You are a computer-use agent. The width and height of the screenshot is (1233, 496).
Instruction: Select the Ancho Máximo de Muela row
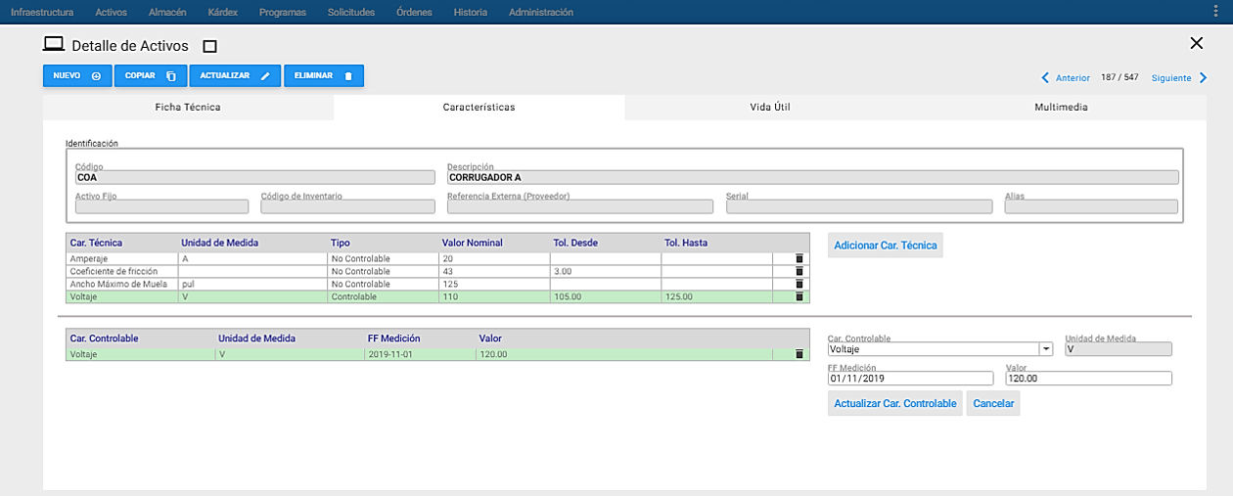coord(437,284)
